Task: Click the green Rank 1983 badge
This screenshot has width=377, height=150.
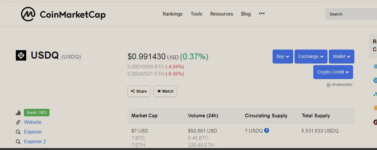Action: 37,112
